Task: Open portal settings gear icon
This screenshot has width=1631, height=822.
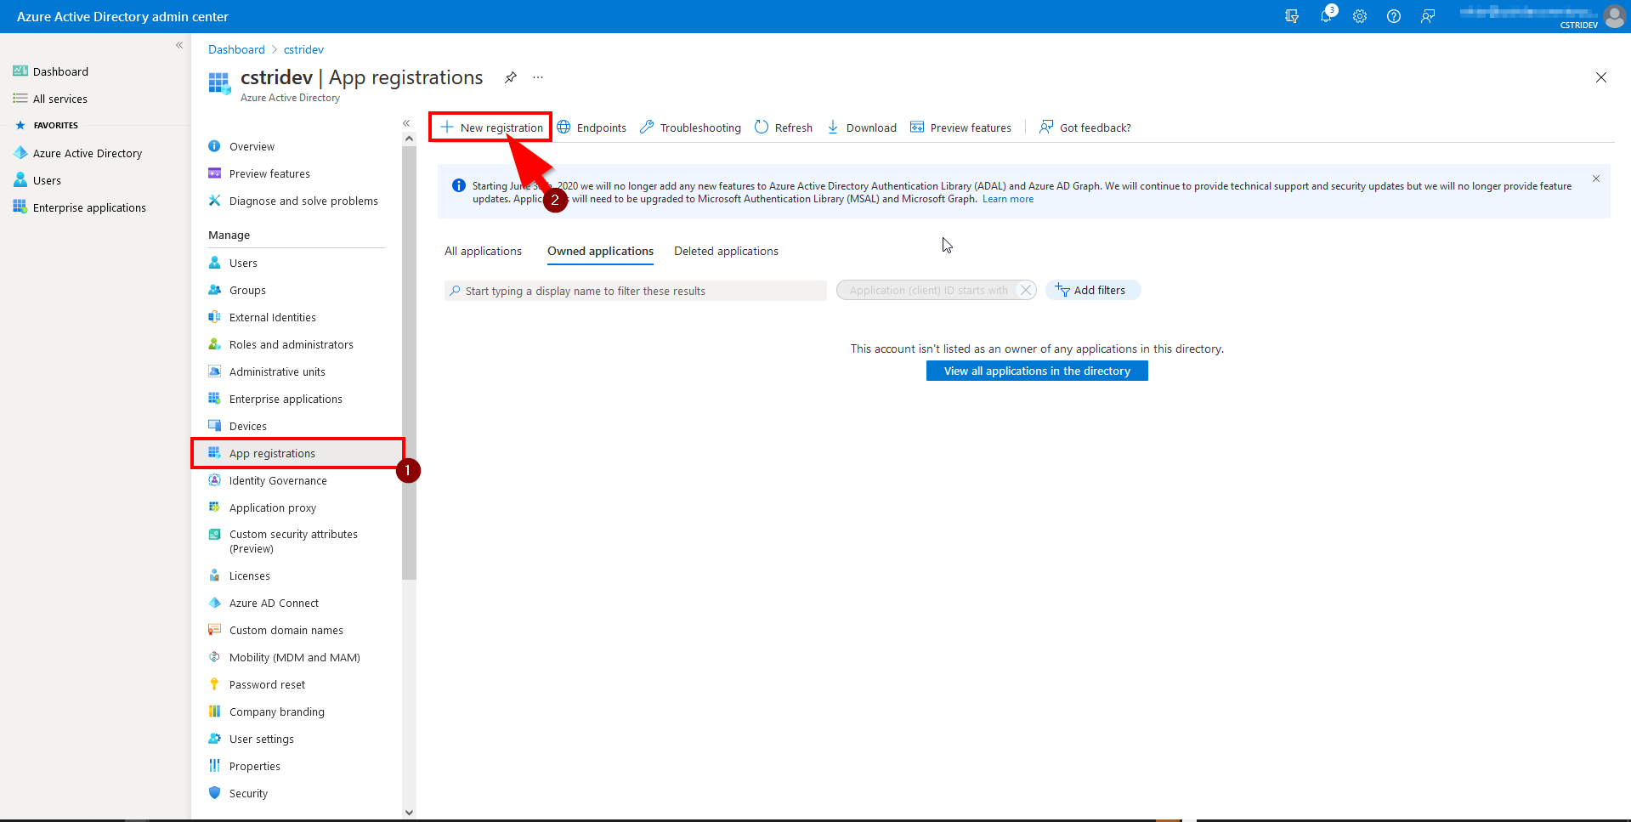Action: 1360,16
